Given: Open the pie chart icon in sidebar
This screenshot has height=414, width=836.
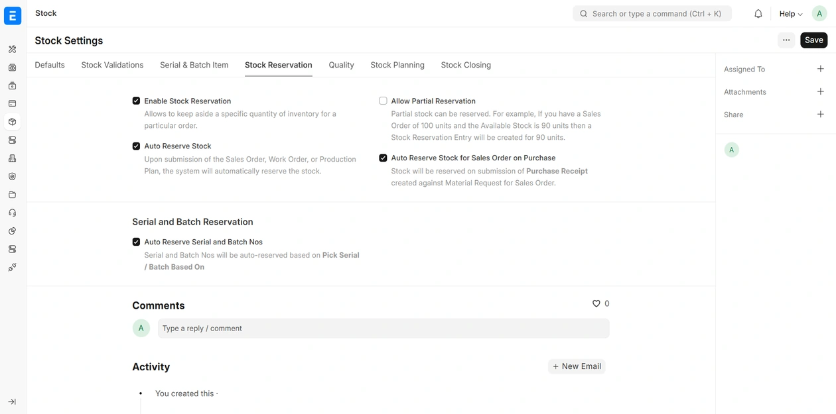Looking at the screenshot, I should (x=12, y=231).
